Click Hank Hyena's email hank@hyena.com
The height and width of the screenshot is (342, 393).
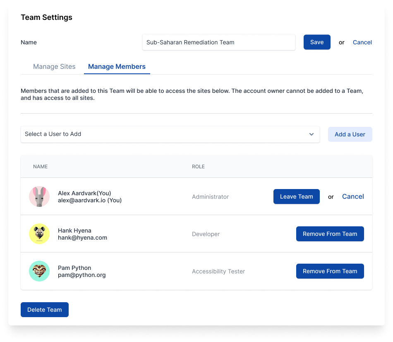[x=82, y=238]
